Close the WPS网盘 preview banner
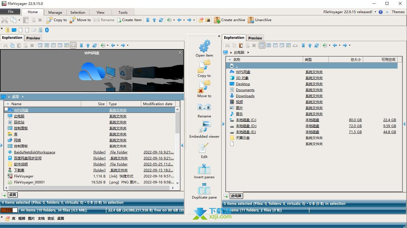This screenshot has width=407, height=228. click(180, 53)
